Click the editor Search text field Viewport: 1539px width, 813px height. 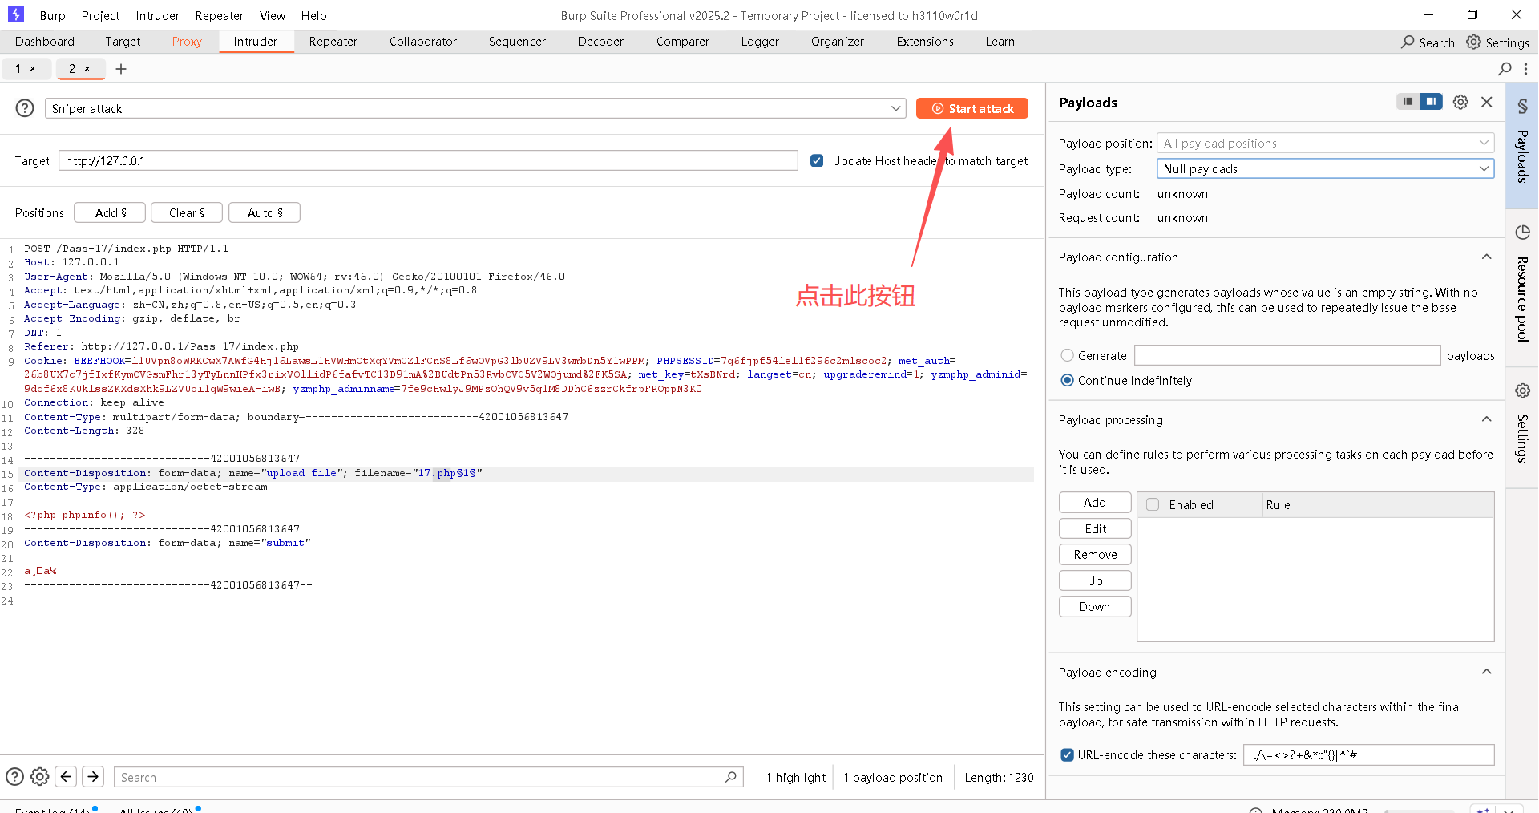click(428, 777)
